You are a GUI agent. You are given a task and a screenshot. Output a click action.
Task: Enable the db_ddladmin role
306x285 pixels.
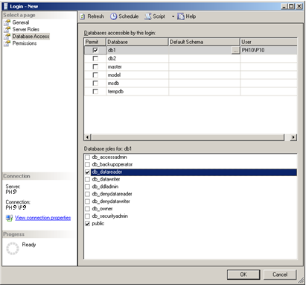[x=87, y=187]
